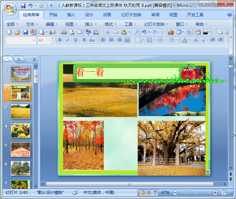Screen dimensions: 236x199
Task: Switch to the 开发工具 ribbon tab
Action: [195, 15]
